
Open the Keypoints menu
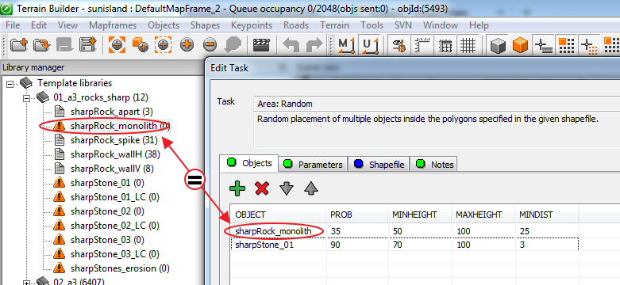point(252,25)
